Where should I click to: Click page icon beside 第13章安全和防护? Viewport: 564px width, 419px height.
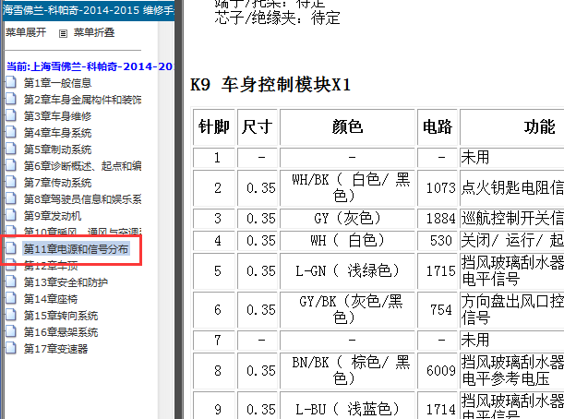coord(11,281)
